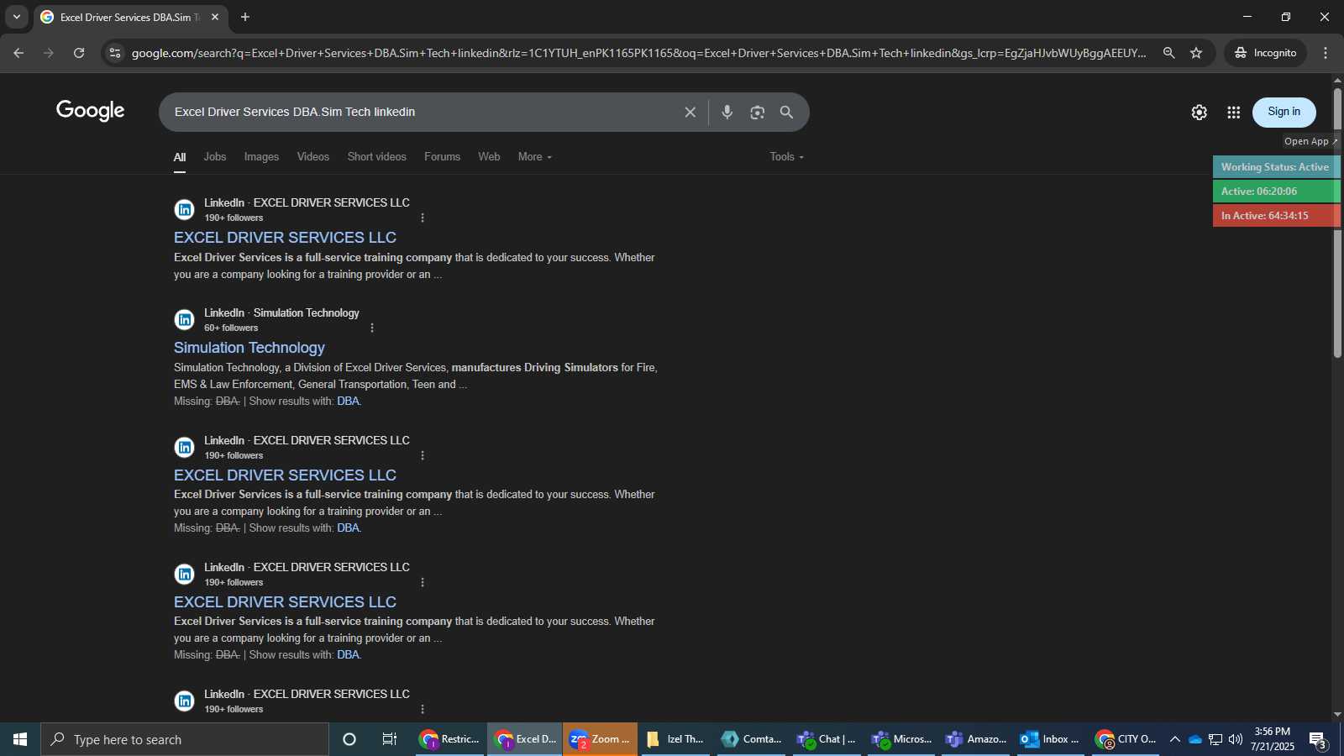Open search by image lens icon
The width and height of the screenshot is (1344, 756).
click(758, 112)
